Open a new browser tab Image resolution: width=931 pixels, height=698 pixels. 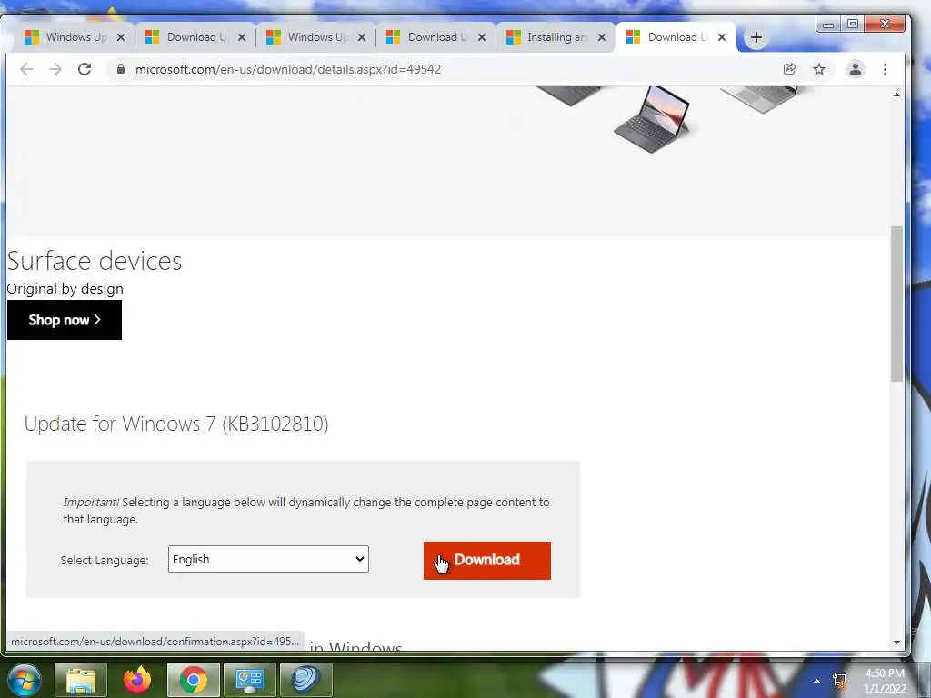click(756, 37)
